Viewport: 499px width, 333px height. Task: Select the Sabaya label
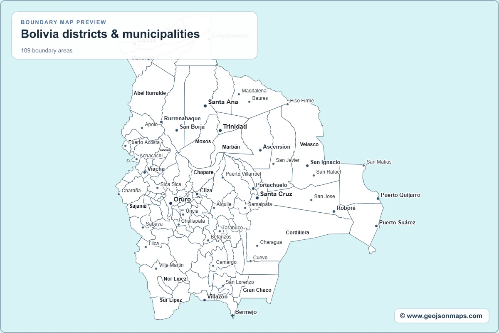[x=154, y=224]
